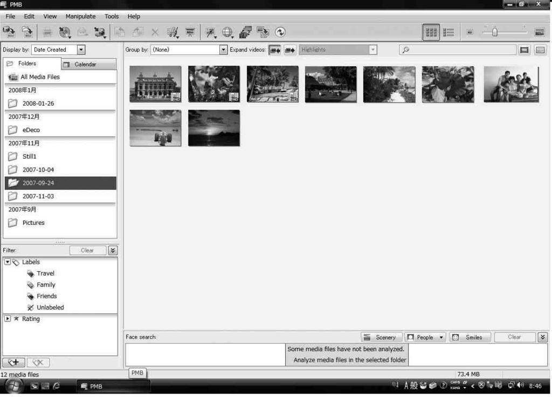552x399 pixels.
Task: Toggle the photos-only filter button
Action: click(540, 50)
